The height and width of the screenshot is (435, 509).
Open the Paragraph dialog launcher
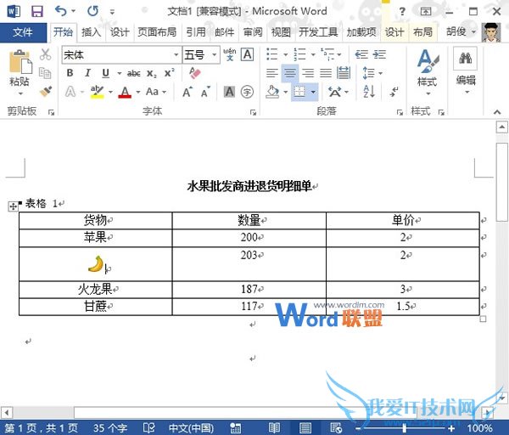[x=400, y=112]
